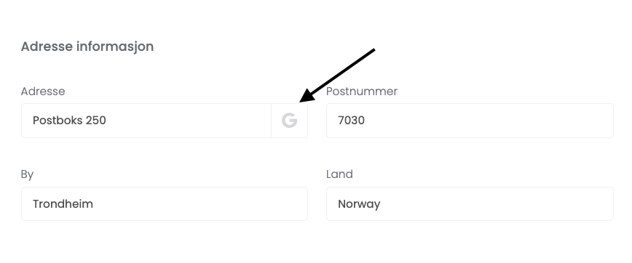The height and width of the screenshot is (263, 632).
Task: Click the arrowhead pointing at Google icon
Action: (x=307, y=97)
